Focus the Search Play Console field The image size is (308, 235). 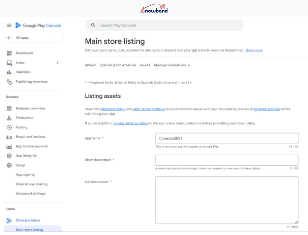pos(164,25)
